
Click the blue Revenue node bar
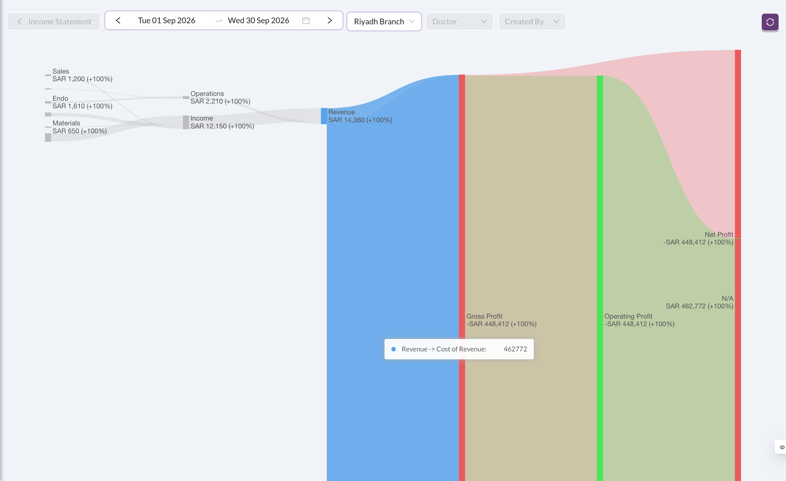tap(324, 116)
